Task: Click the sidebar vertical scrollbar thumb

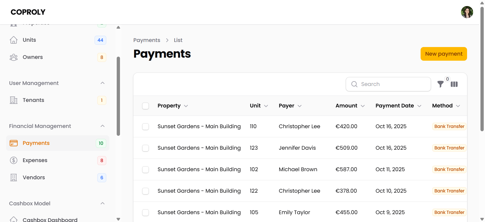Action: (x=118, y=96)
